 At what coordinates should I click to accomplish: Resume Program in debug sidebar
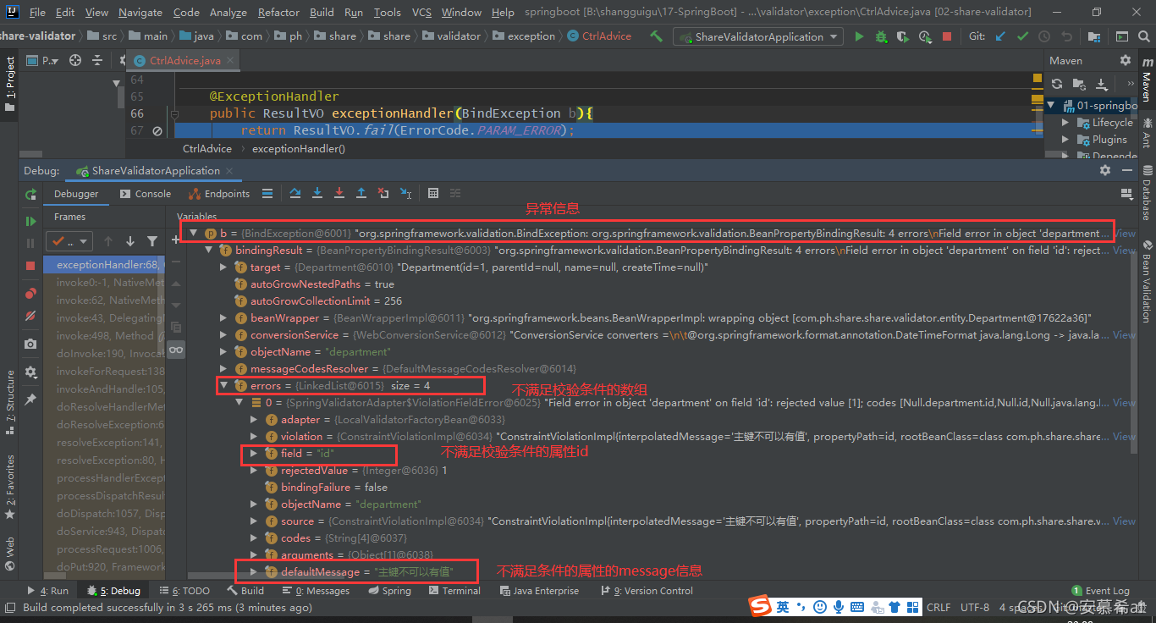click(x=30, y=221)
